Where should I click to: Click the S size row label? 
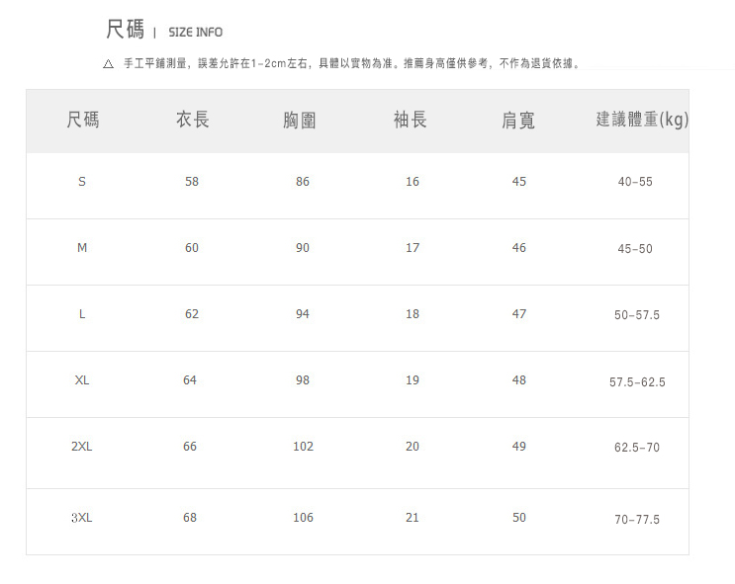(82, 182)
